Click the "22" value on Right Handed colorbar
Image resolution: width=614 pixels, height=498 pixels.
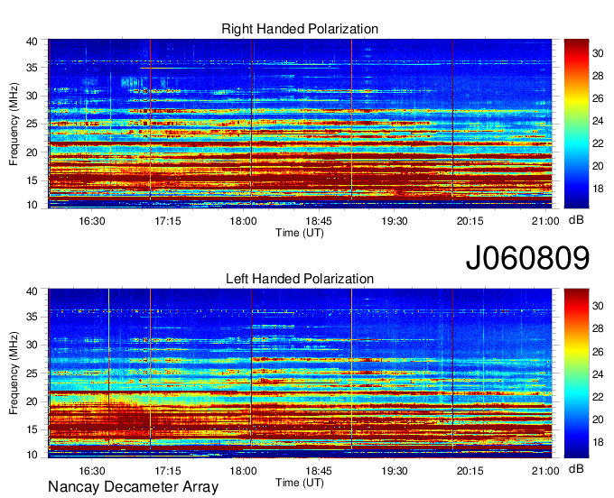[x=598, y=143]
